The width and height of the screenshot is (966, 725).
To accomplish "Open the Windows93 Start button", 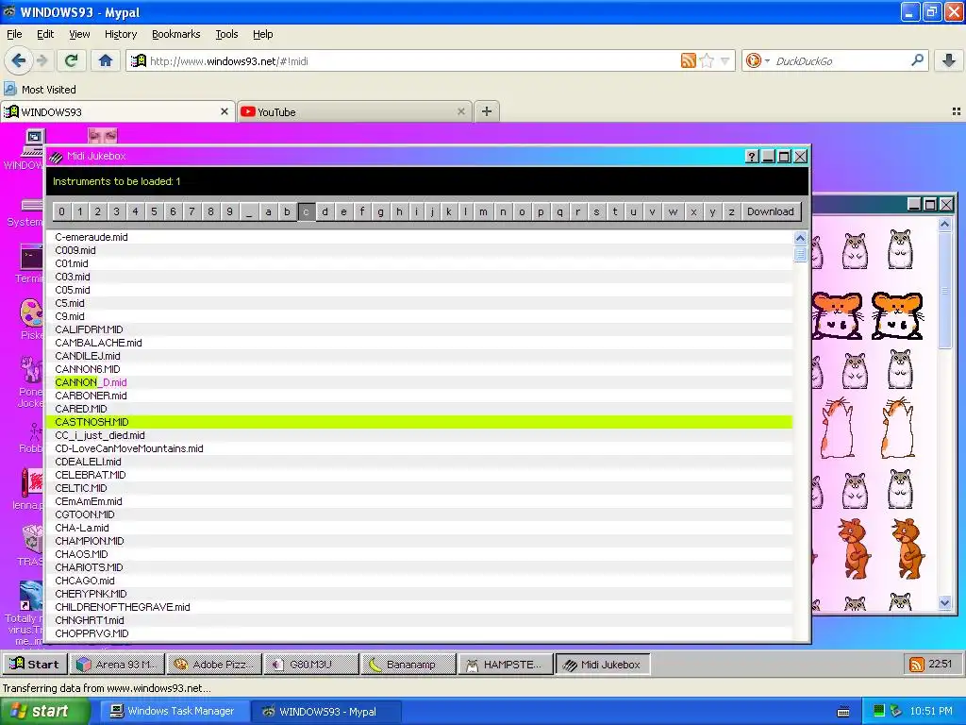I will tap(35, 664).
